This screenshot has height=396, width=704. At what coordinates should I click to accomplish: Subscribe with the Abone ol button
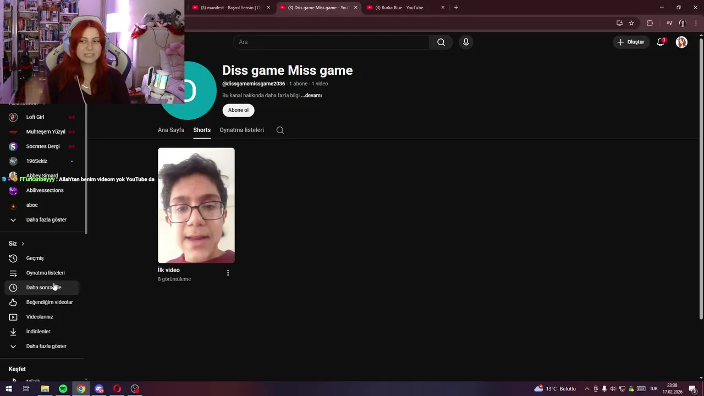[x=238, y=110]
